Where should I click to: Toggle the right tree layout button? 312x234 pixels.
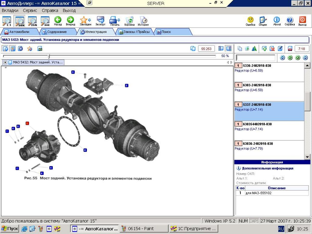(229, 49)
